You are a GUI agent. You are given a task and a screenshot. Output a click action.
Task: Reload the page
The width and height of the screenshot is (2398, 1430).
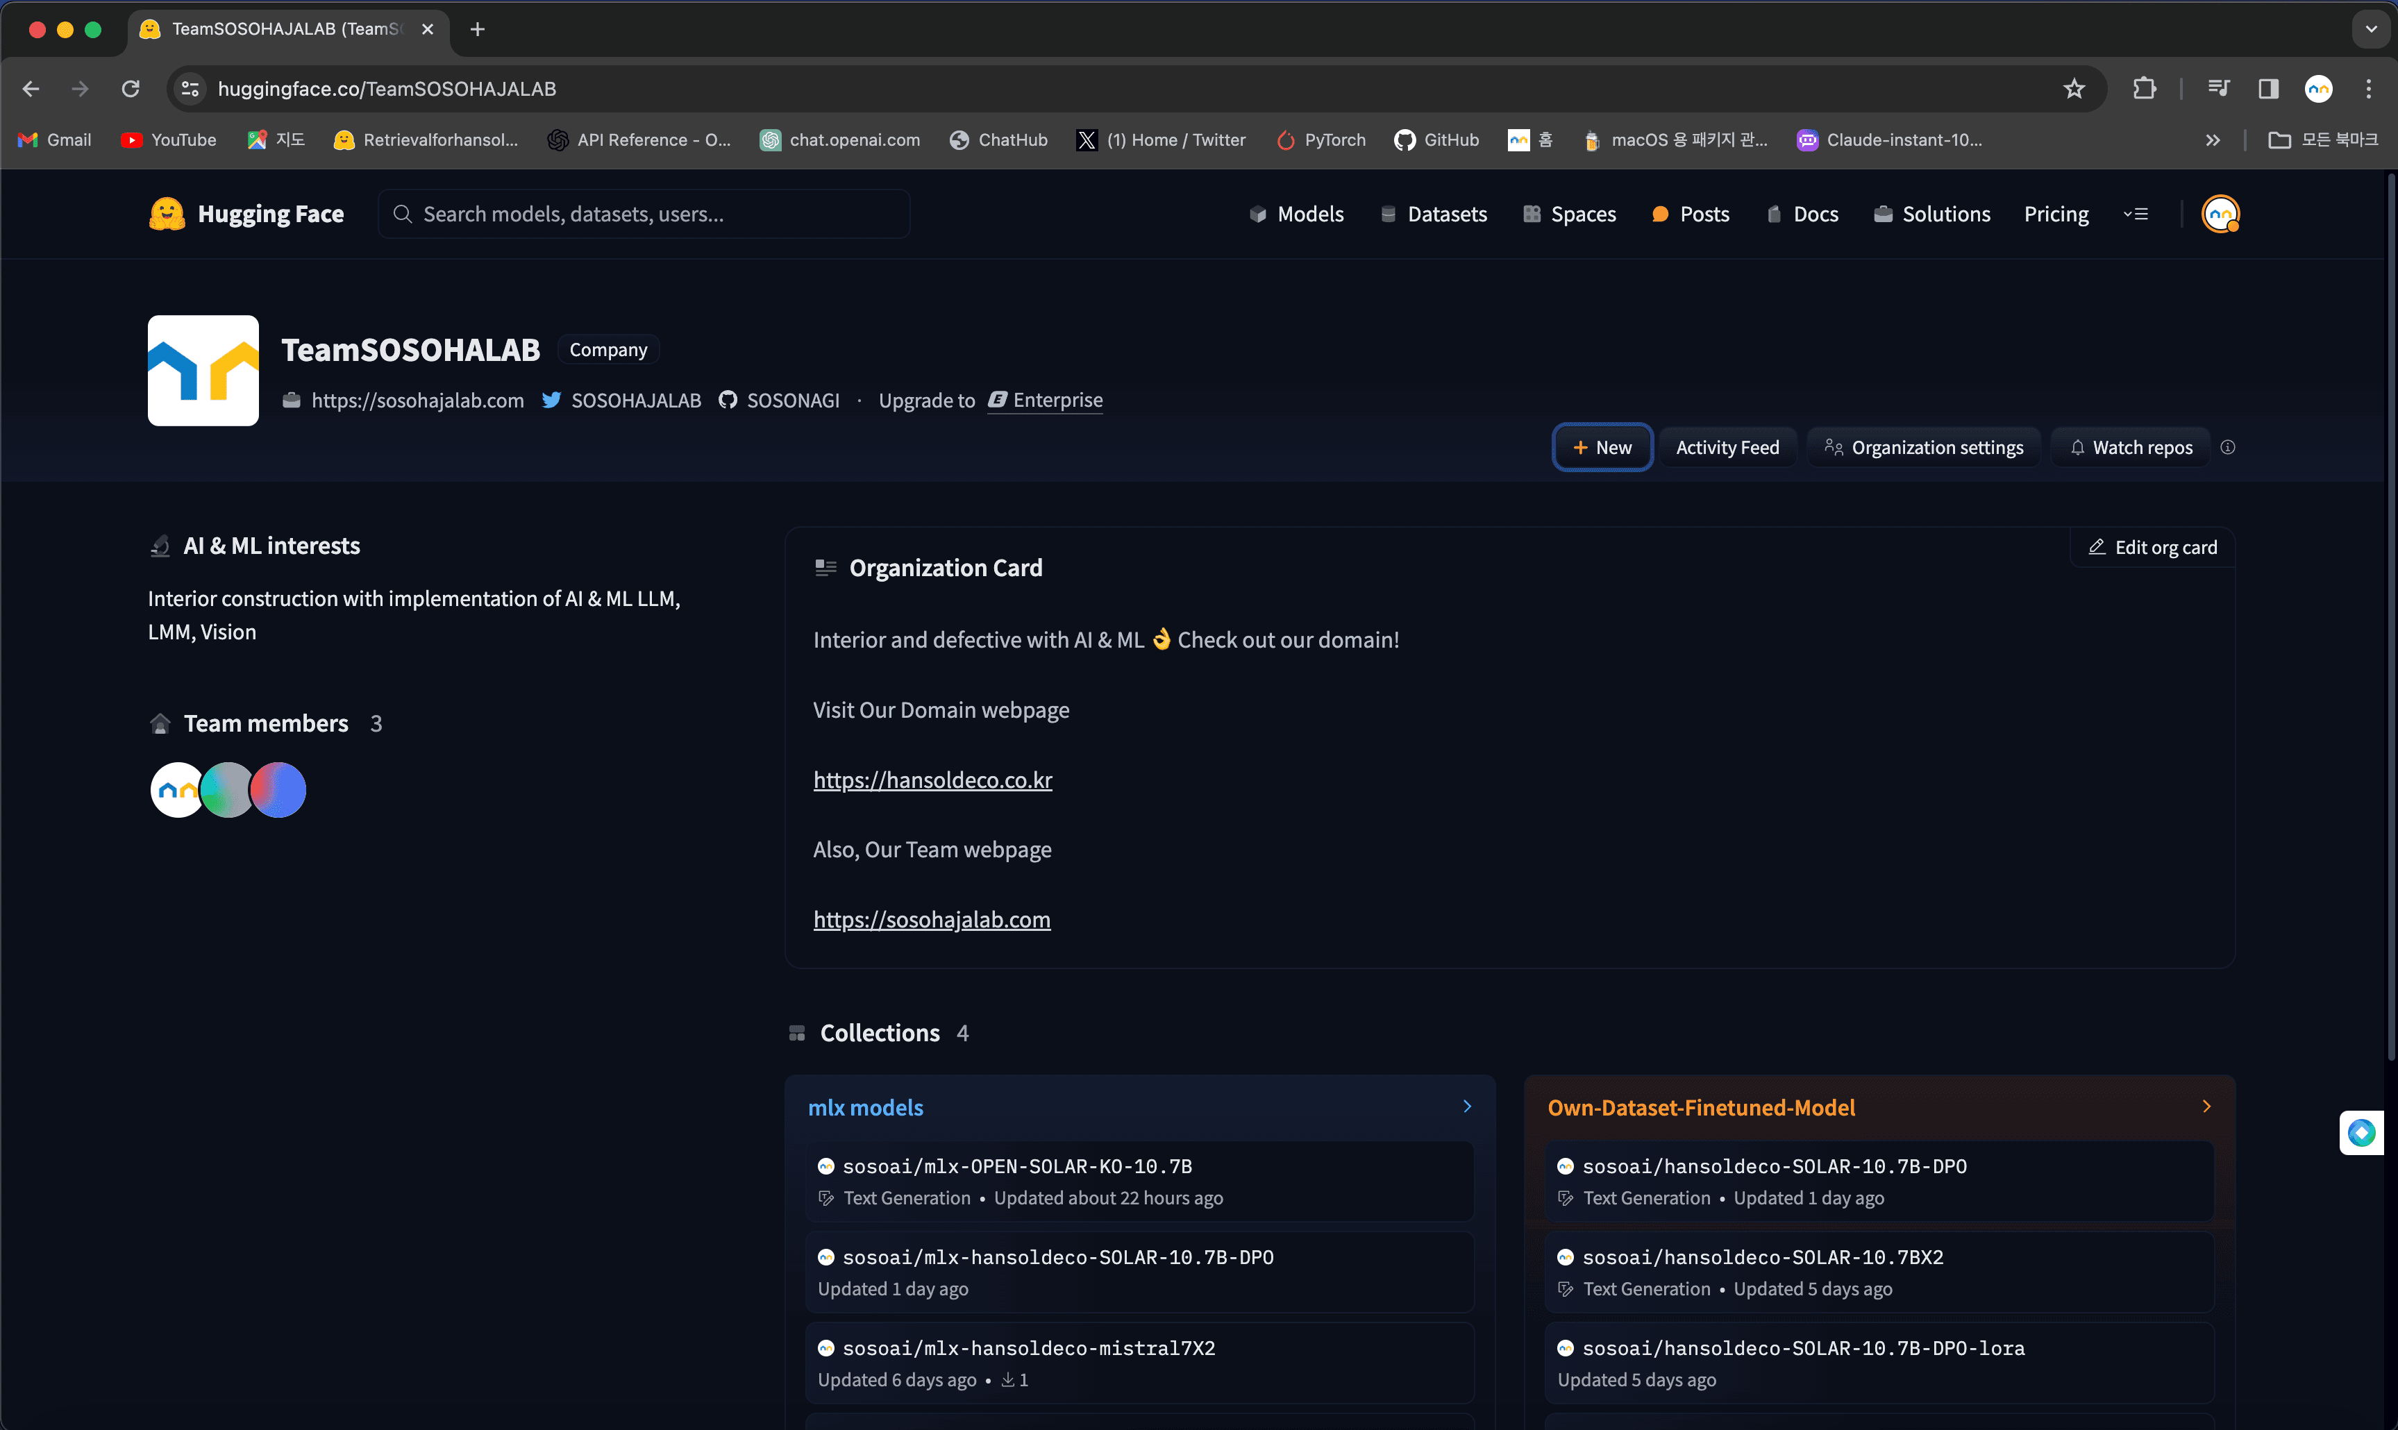point(131,89)
